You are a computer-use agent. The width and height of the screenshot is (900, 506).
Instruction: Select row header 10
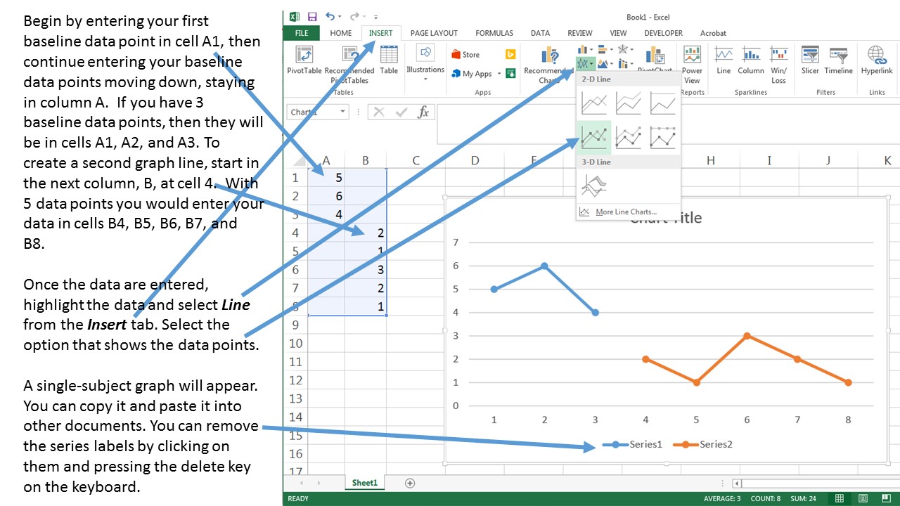tap(295, 343)
